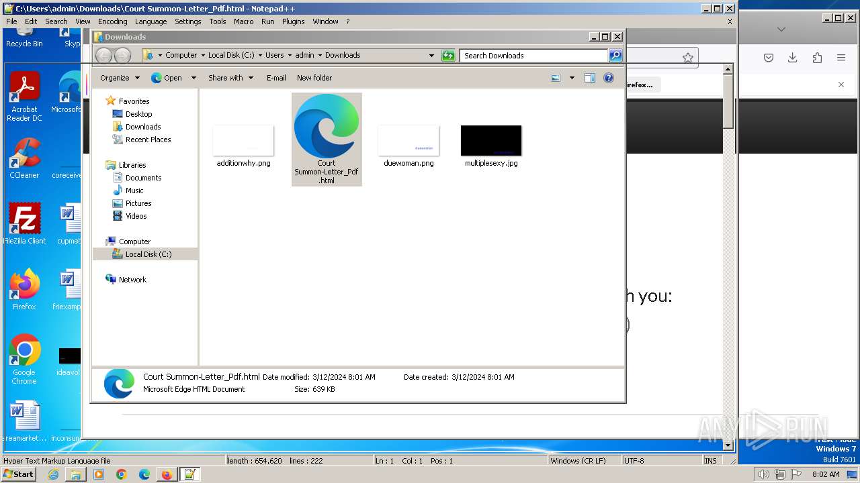This screenshot has height=483, width=860.
Task: Open FileZilla Client desktop shortcut
Action: coord(25,224)
